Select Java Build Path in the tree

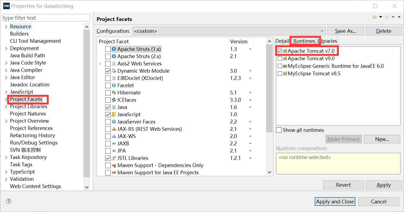[27, 55]
